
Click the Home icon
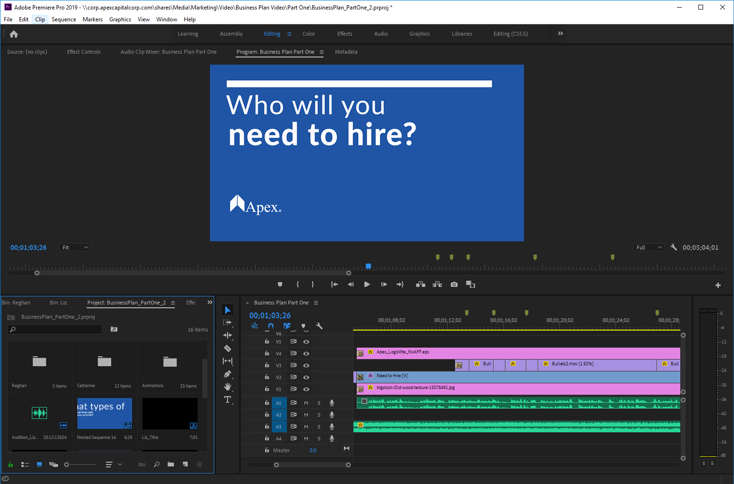[x=14, y=34]
